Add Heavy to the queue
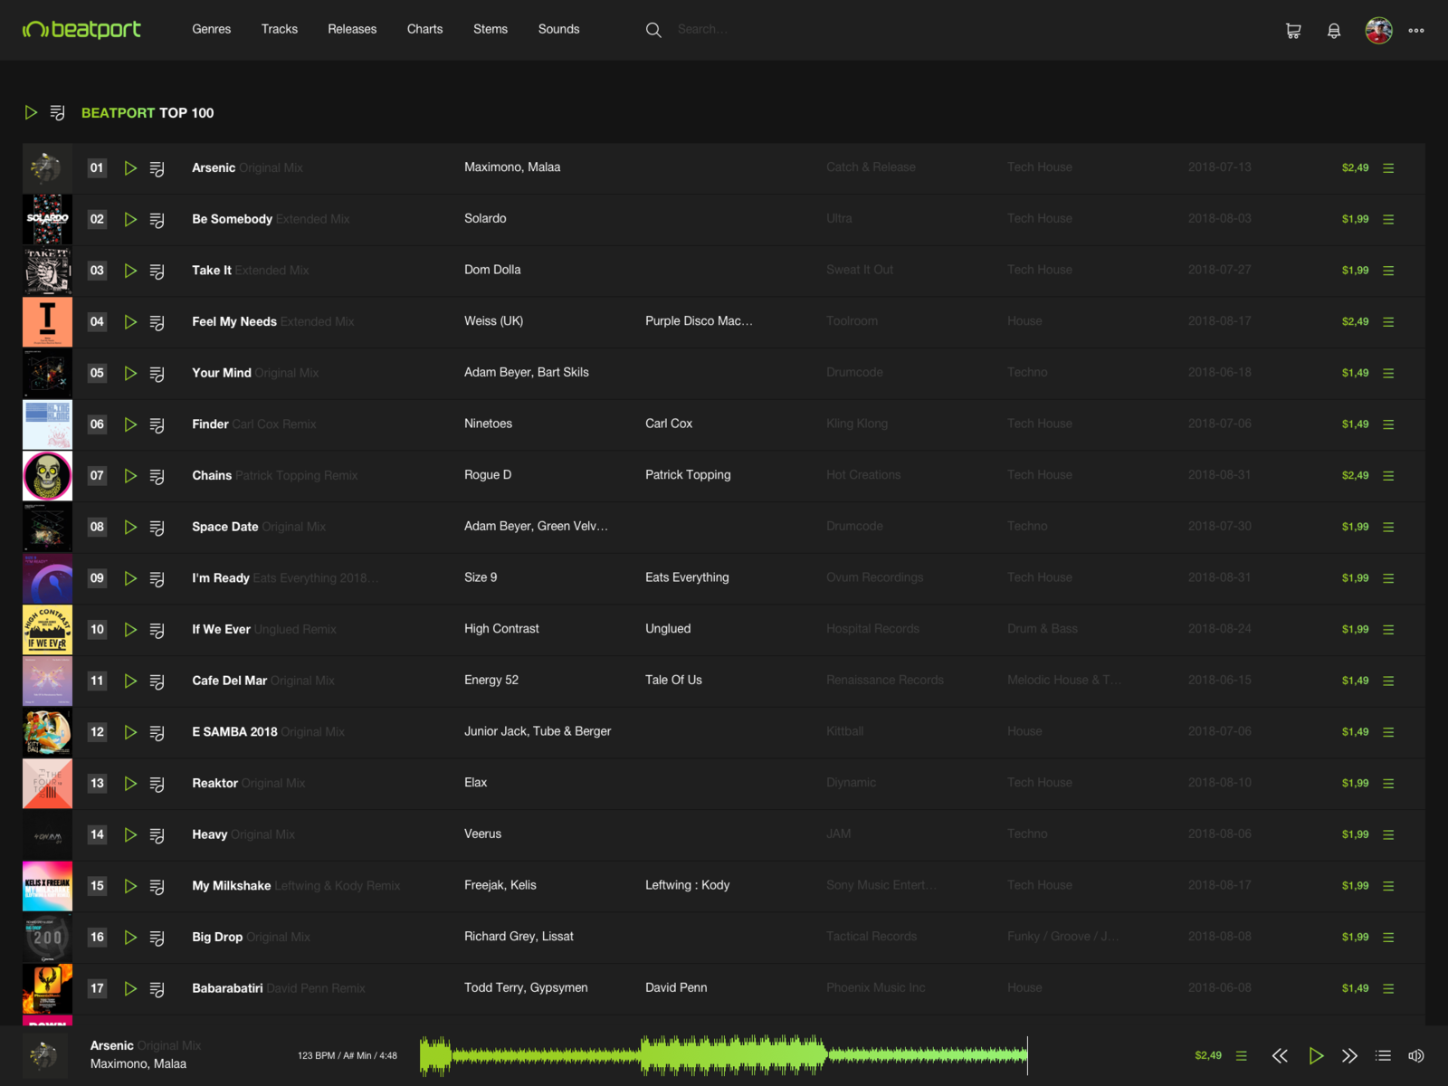The image size is (1448, 1086). (157, 835)
